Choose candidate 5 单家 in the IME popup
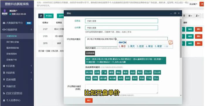Image resolution: width=205 pixels, height=106 pixels. (158, 46)
